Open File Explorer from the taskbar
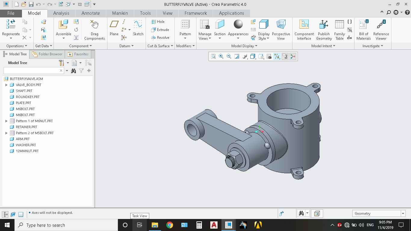The width and height of the screenshot is (411, 231). click(155, 225)
